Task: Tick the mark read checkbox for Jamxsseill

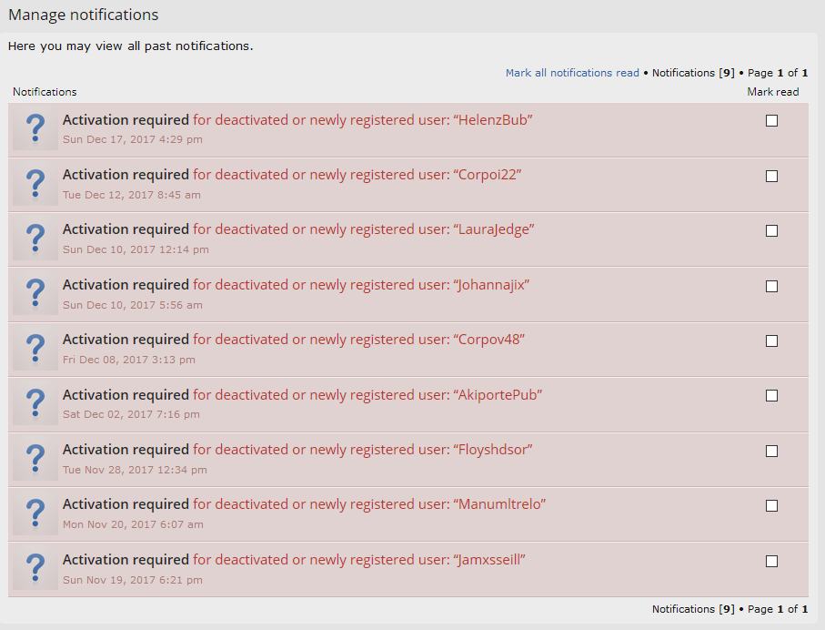Action: click(771, 561)
